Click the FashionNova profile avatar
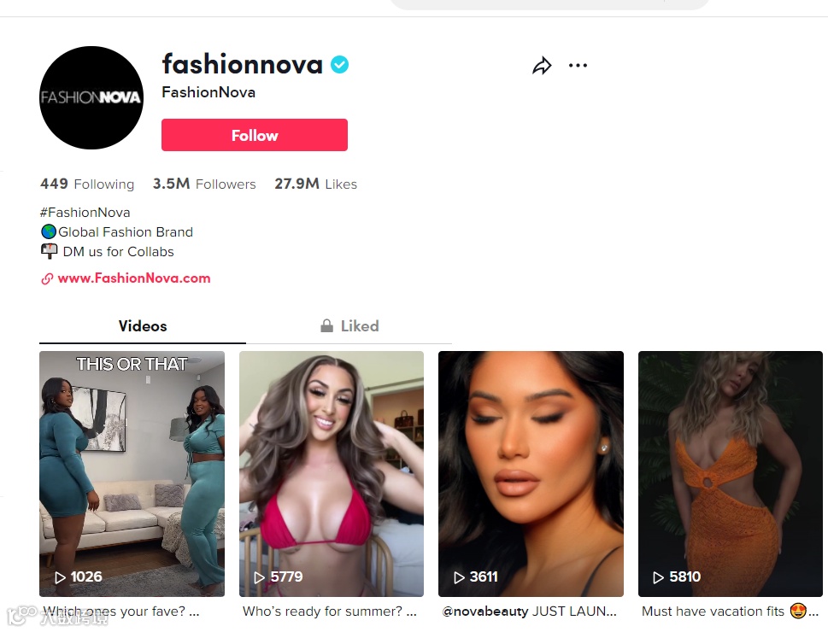Viewport: 828px width, 632px height. click(91, 97)
